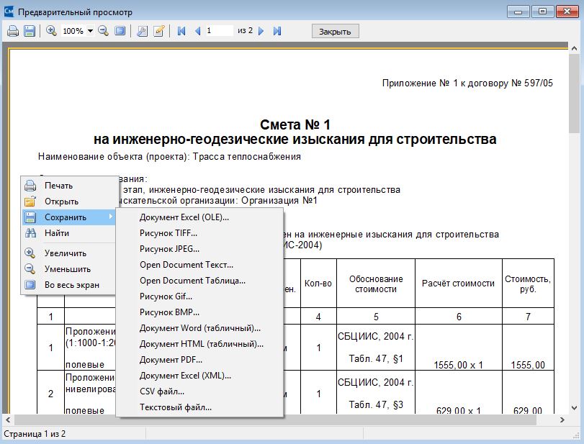Image resolution: width=584 pixels, height=444 pixels.
Task: Choose Во весь экран menu entry
Action: pyautogui.click(x=68, y=285)
